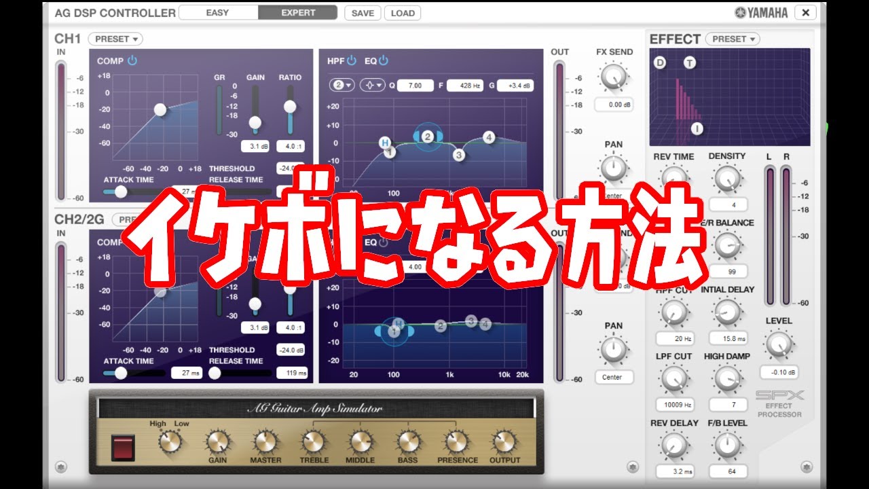Click the CH1 ATTACK TIME slider handle
The height and width of the screenshot is (489, 869).
[x=121, y=192]
